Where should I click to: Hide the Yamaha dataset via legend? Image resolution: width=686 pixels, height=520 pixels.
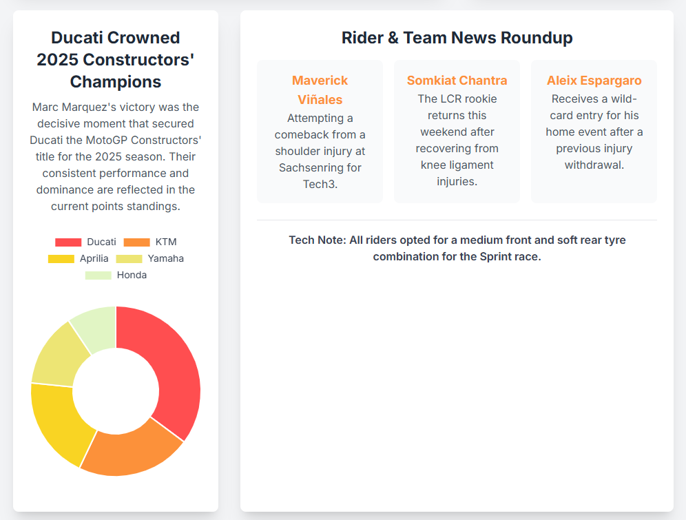pos(165,258)
